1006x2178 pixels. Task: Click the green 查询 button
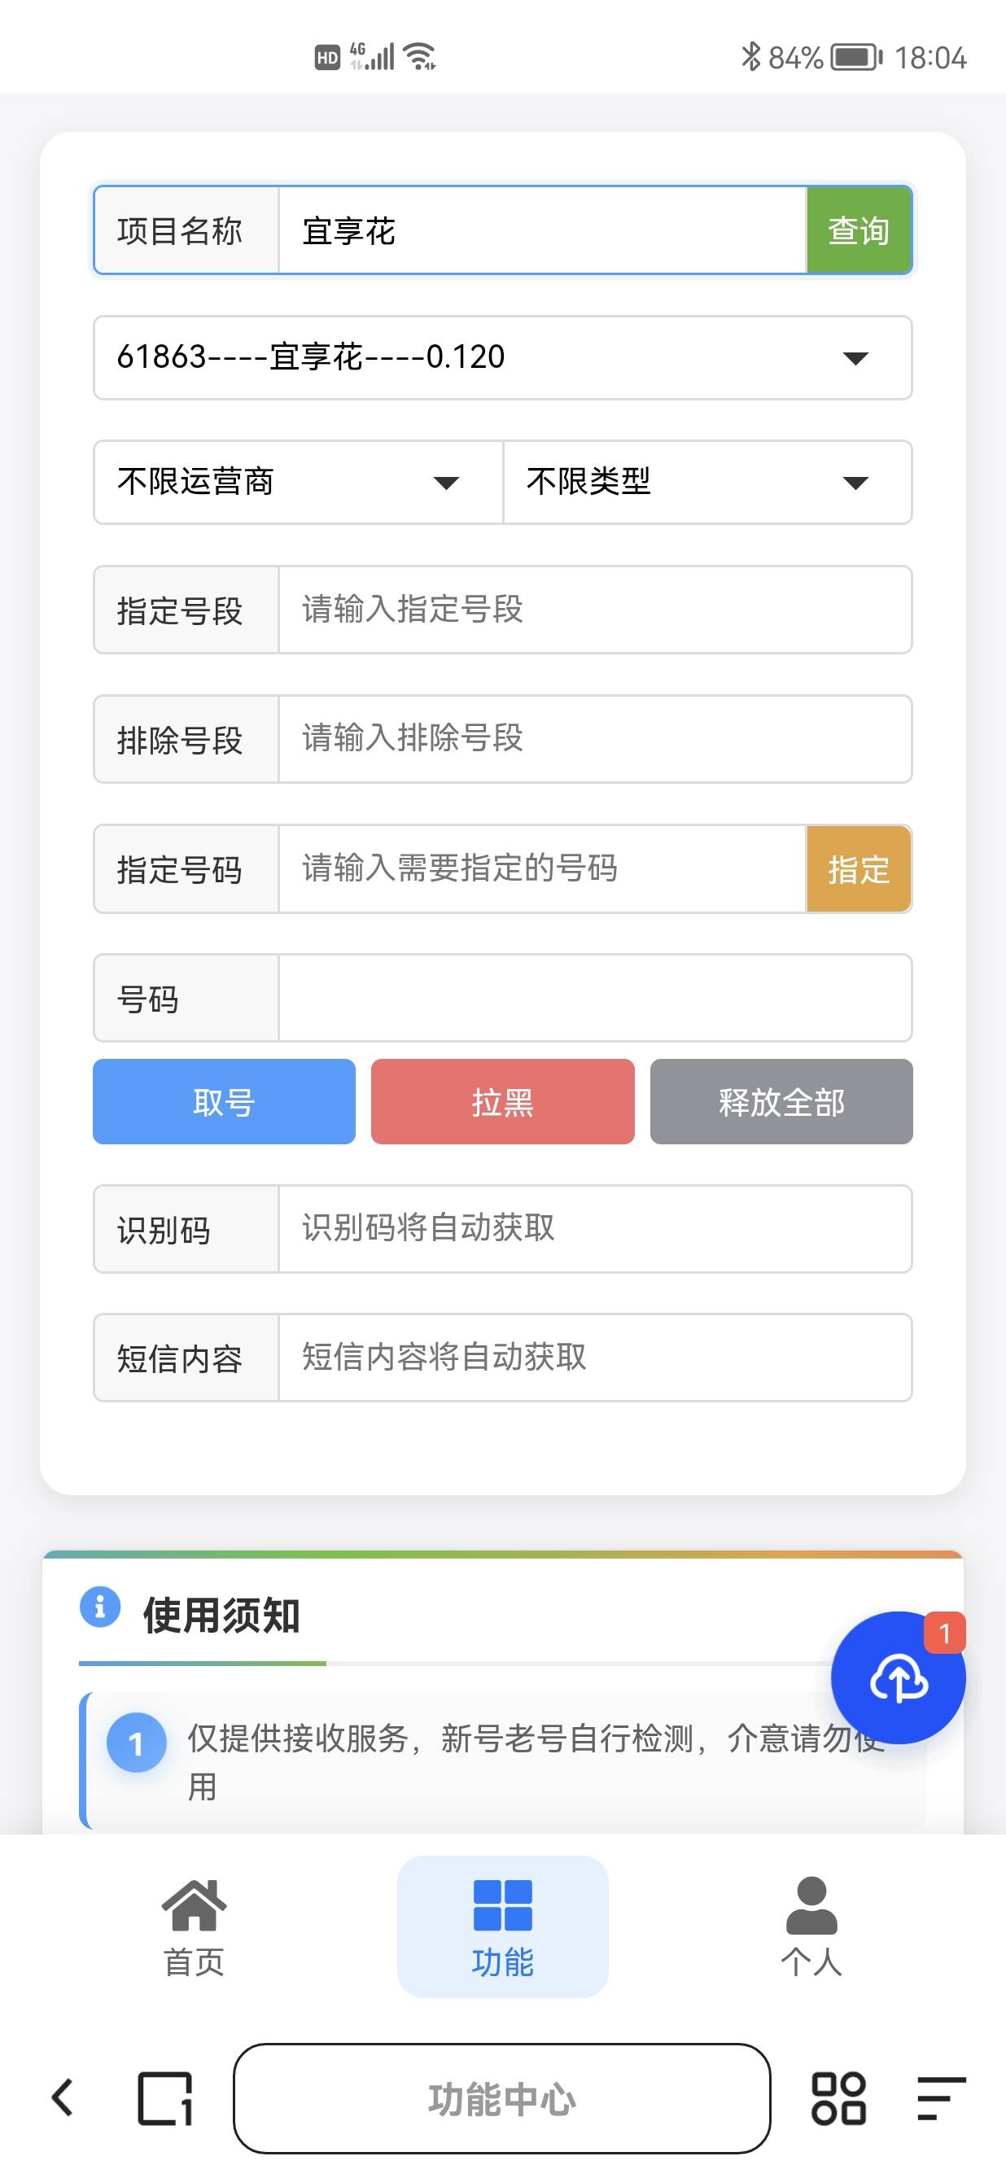[x=858, y=231]
